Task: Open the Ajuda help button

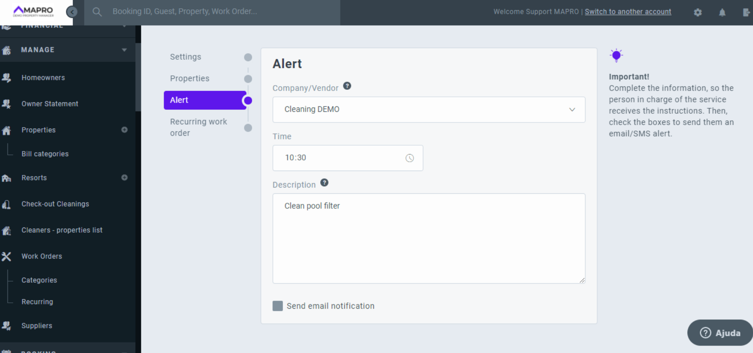Action: 720,333
